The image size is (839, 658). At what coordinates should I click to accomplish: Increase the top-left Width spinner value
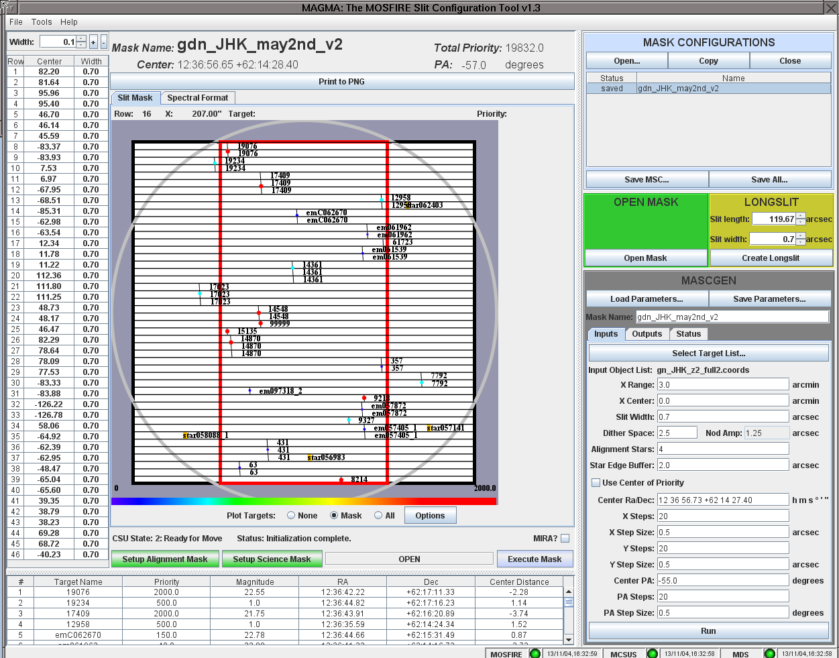pyautogui.click(x=81, y=38)
